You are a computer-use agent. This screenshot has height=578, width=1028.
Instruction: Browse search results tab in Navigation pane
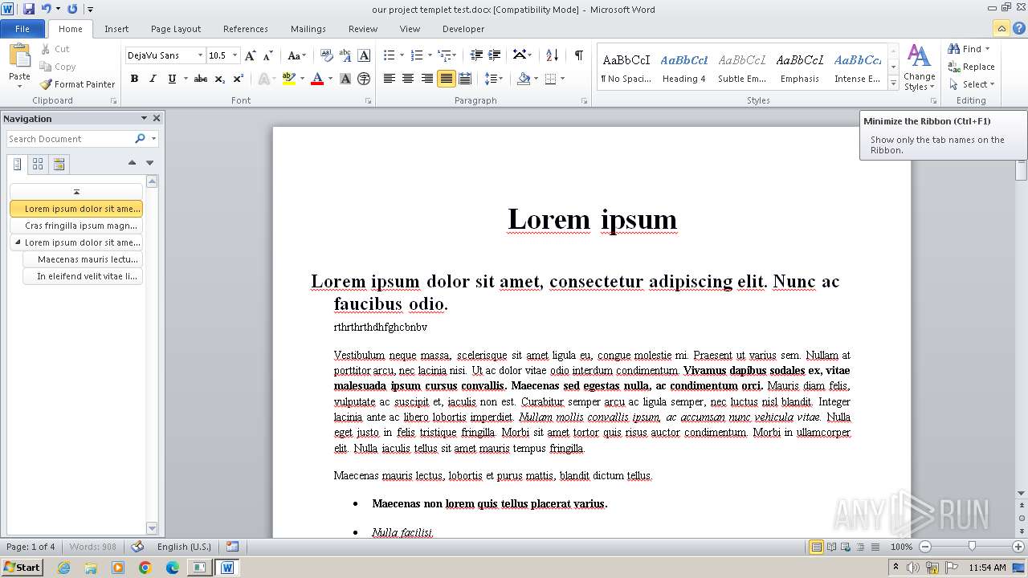point(59,165)
